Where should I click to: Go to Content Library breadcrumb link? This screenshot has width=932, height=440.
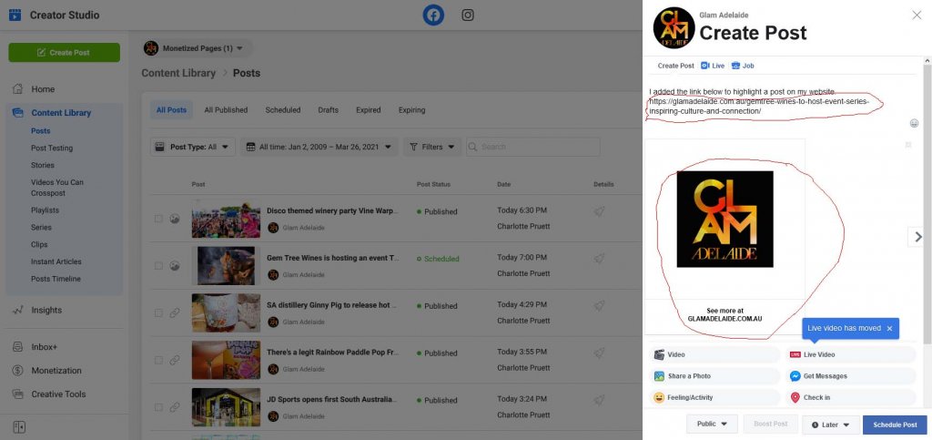(178, 73)
